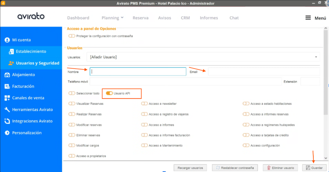Click the Establecimiento building icon

point(11,51)
